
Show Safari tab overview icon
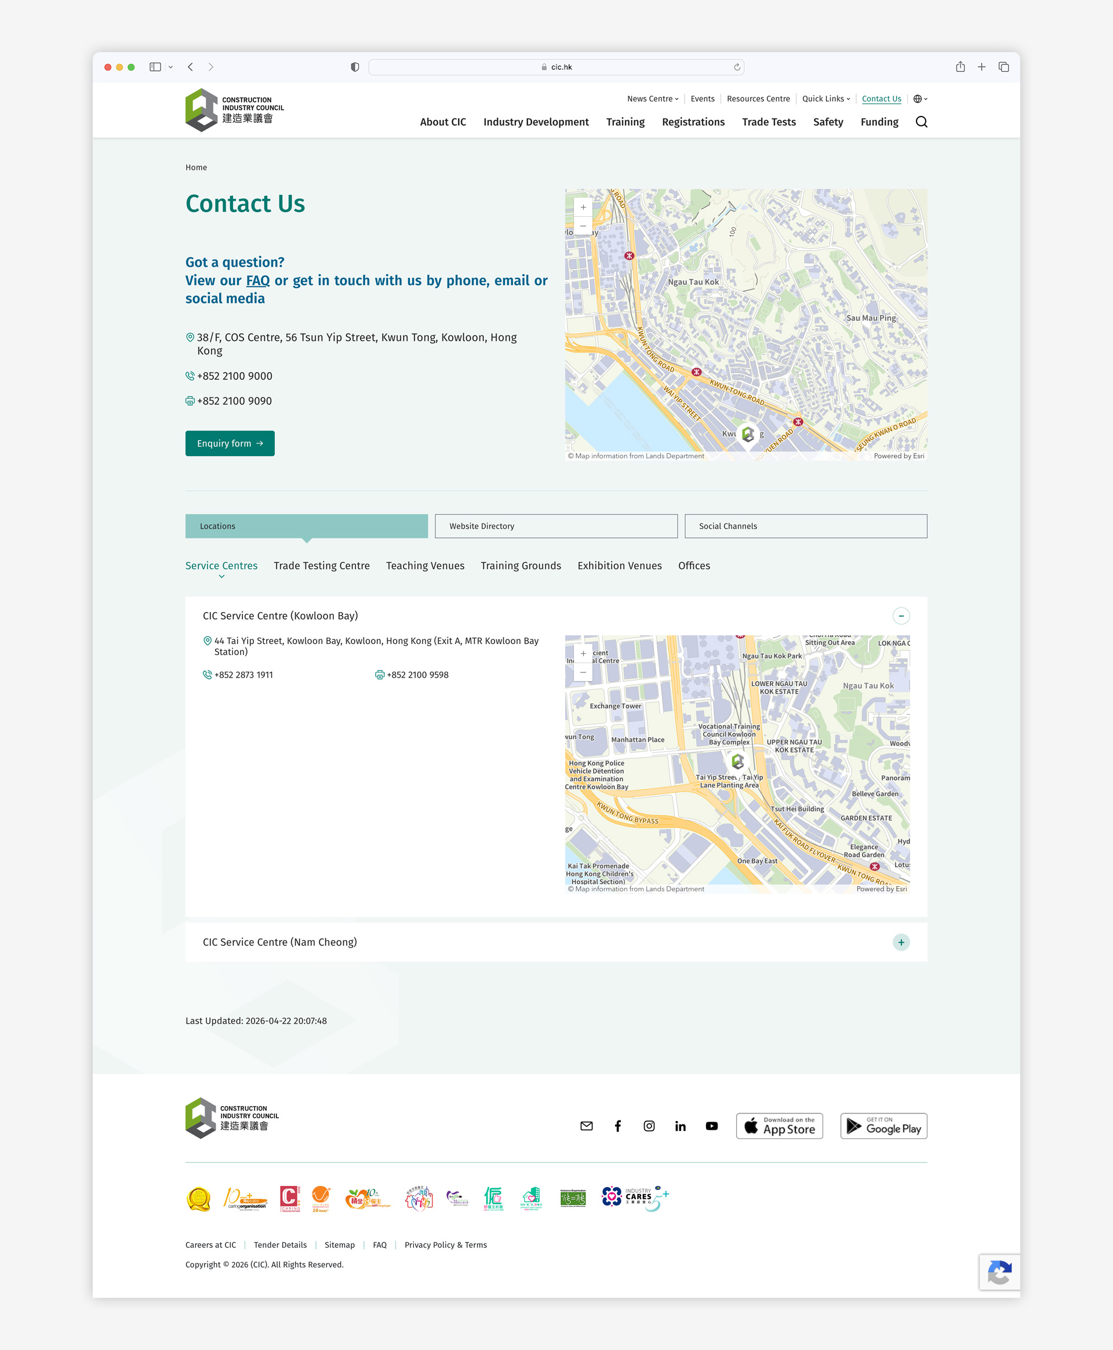click(1003, 67)
